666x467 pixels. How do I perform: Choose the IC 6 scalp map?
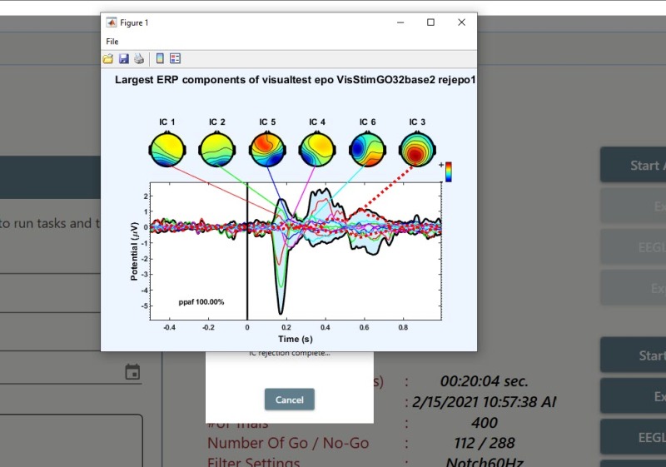pos(367,150)
